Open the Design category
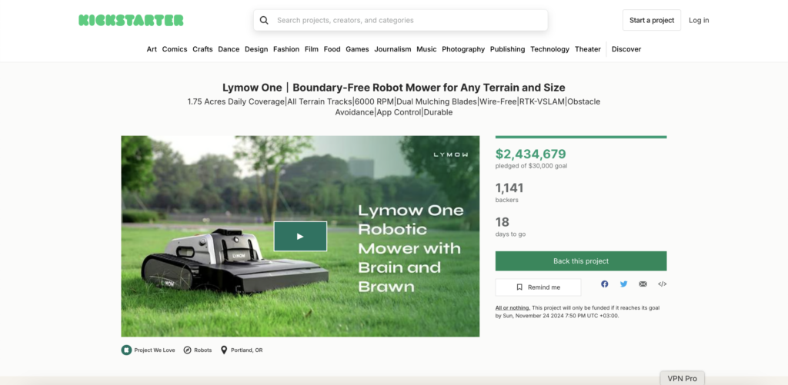 click(x=256, y=49)
